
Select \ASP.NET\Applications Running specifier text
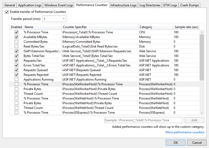pyautogui.click(x=84, y=80)
